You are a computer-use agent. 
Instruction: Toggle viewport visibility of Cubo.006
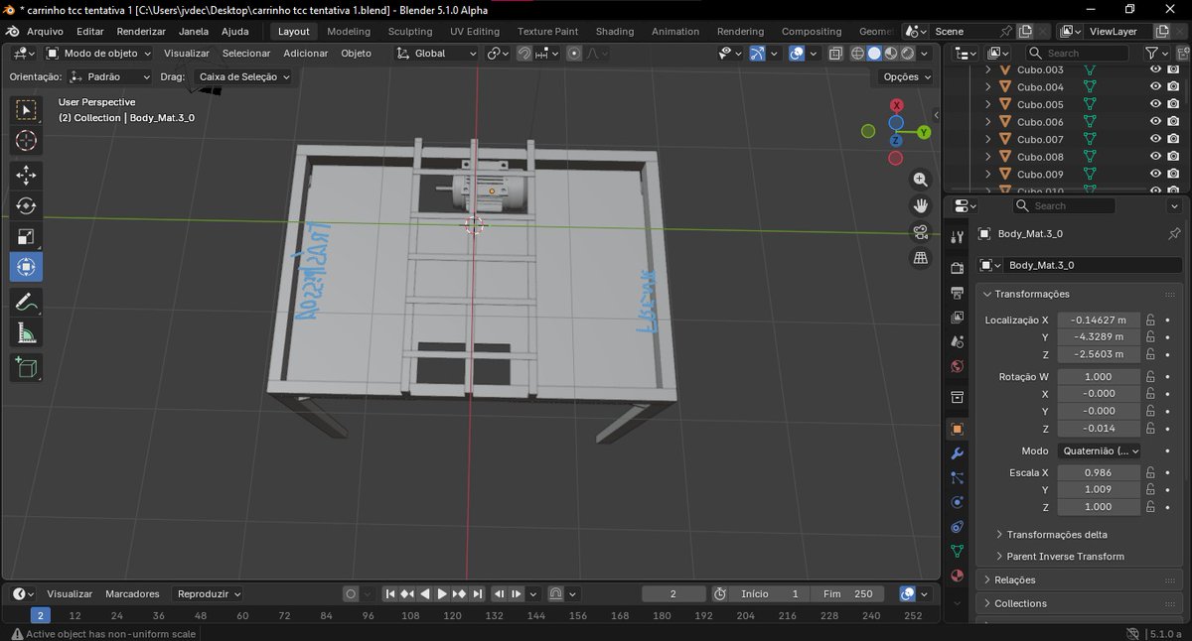(x=1155, y=122)
